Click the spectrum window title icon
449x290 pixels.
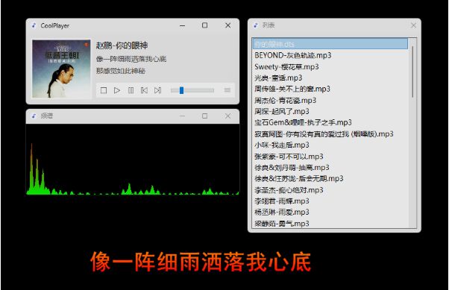[x=34, y=116]
